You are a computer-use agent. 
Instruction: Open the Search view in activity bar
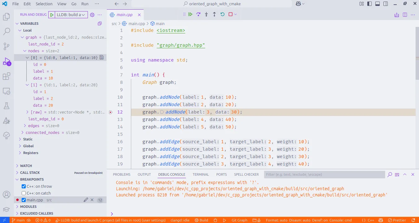click(x=6, y=31)
